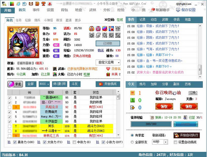Select the 全部好友 radio button
This screenshot has width=207, height=157.
132,142
